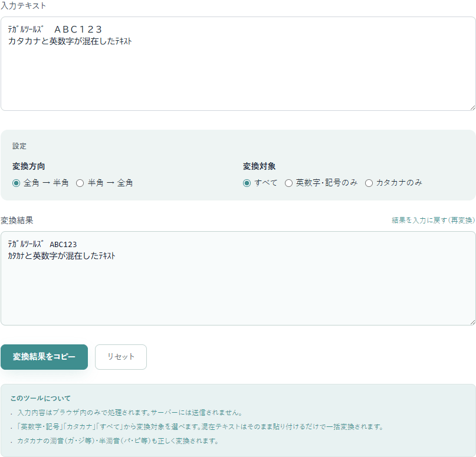Click the note about 濁音・半濁音 conversion
This screenshot has width=476, height=457.
click(118, 440)
